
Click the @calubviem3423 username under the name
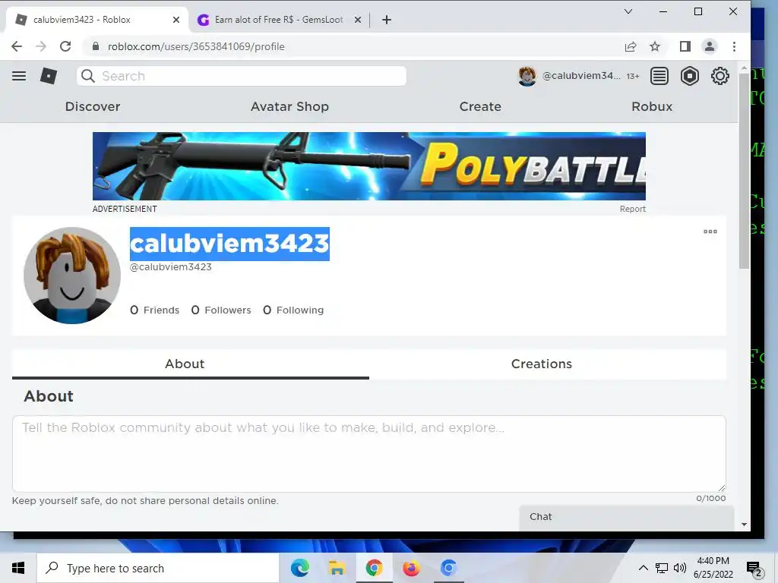[x=171, y=266]
